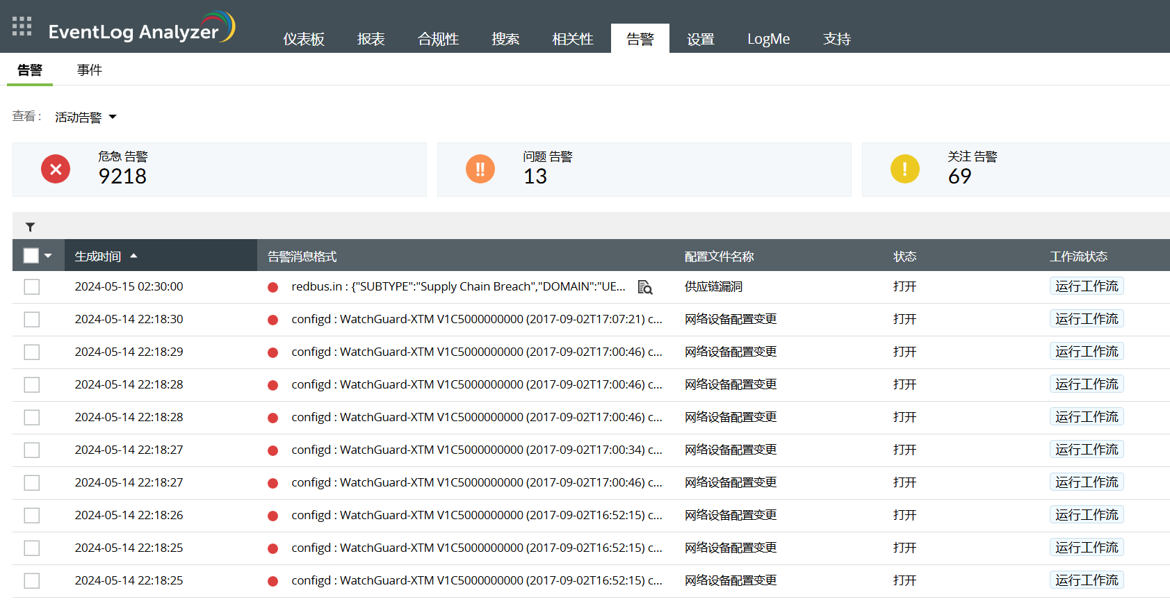The image size is (1170, 613).
Task: Select the 相关性 tab
Action: click(x=573, y=39)
